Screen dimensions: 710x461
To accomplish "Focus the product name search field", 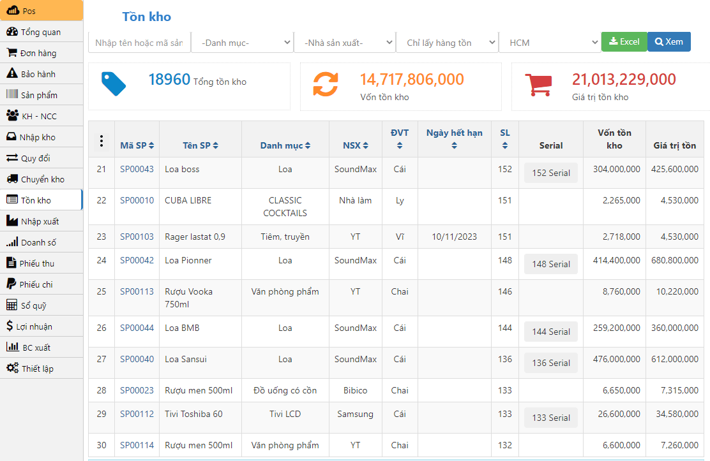I will click(x=139, y=43).
